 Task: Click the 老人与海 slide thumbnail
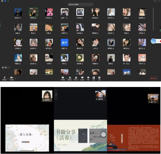pos(27,138)
